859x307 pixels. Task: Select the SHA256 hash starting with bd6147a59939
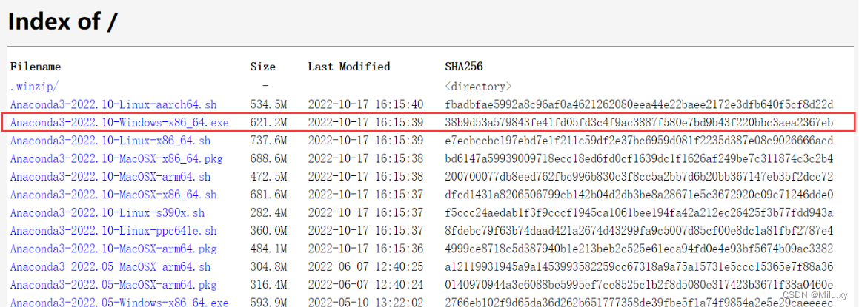point(640,159)
